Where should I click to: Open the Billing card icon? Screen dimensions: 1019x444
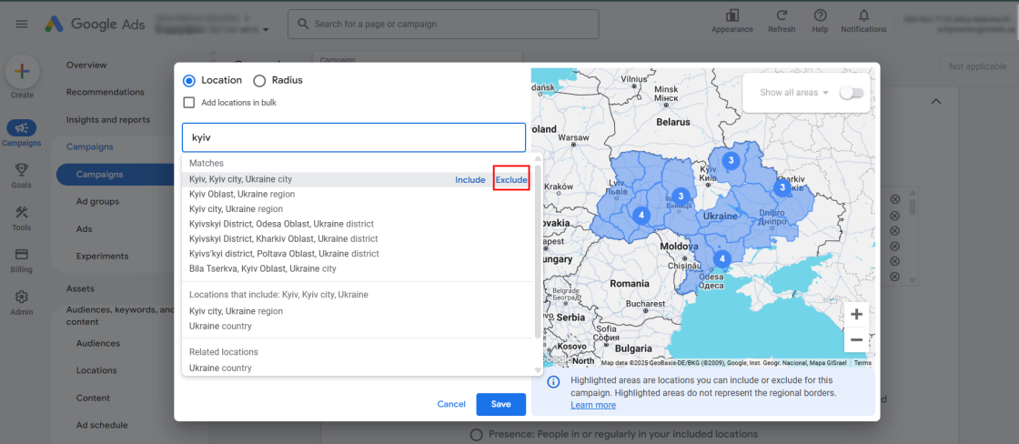tap(22, 254)
